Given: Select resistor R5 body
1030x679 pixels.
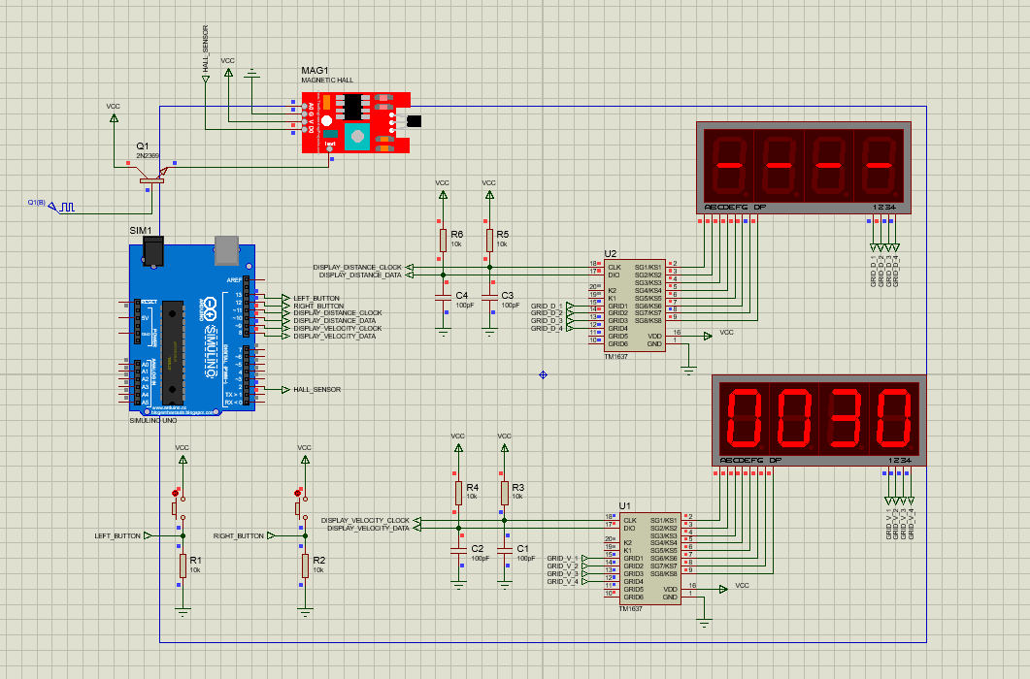Looking at the screenshot, I should point(489,241).
